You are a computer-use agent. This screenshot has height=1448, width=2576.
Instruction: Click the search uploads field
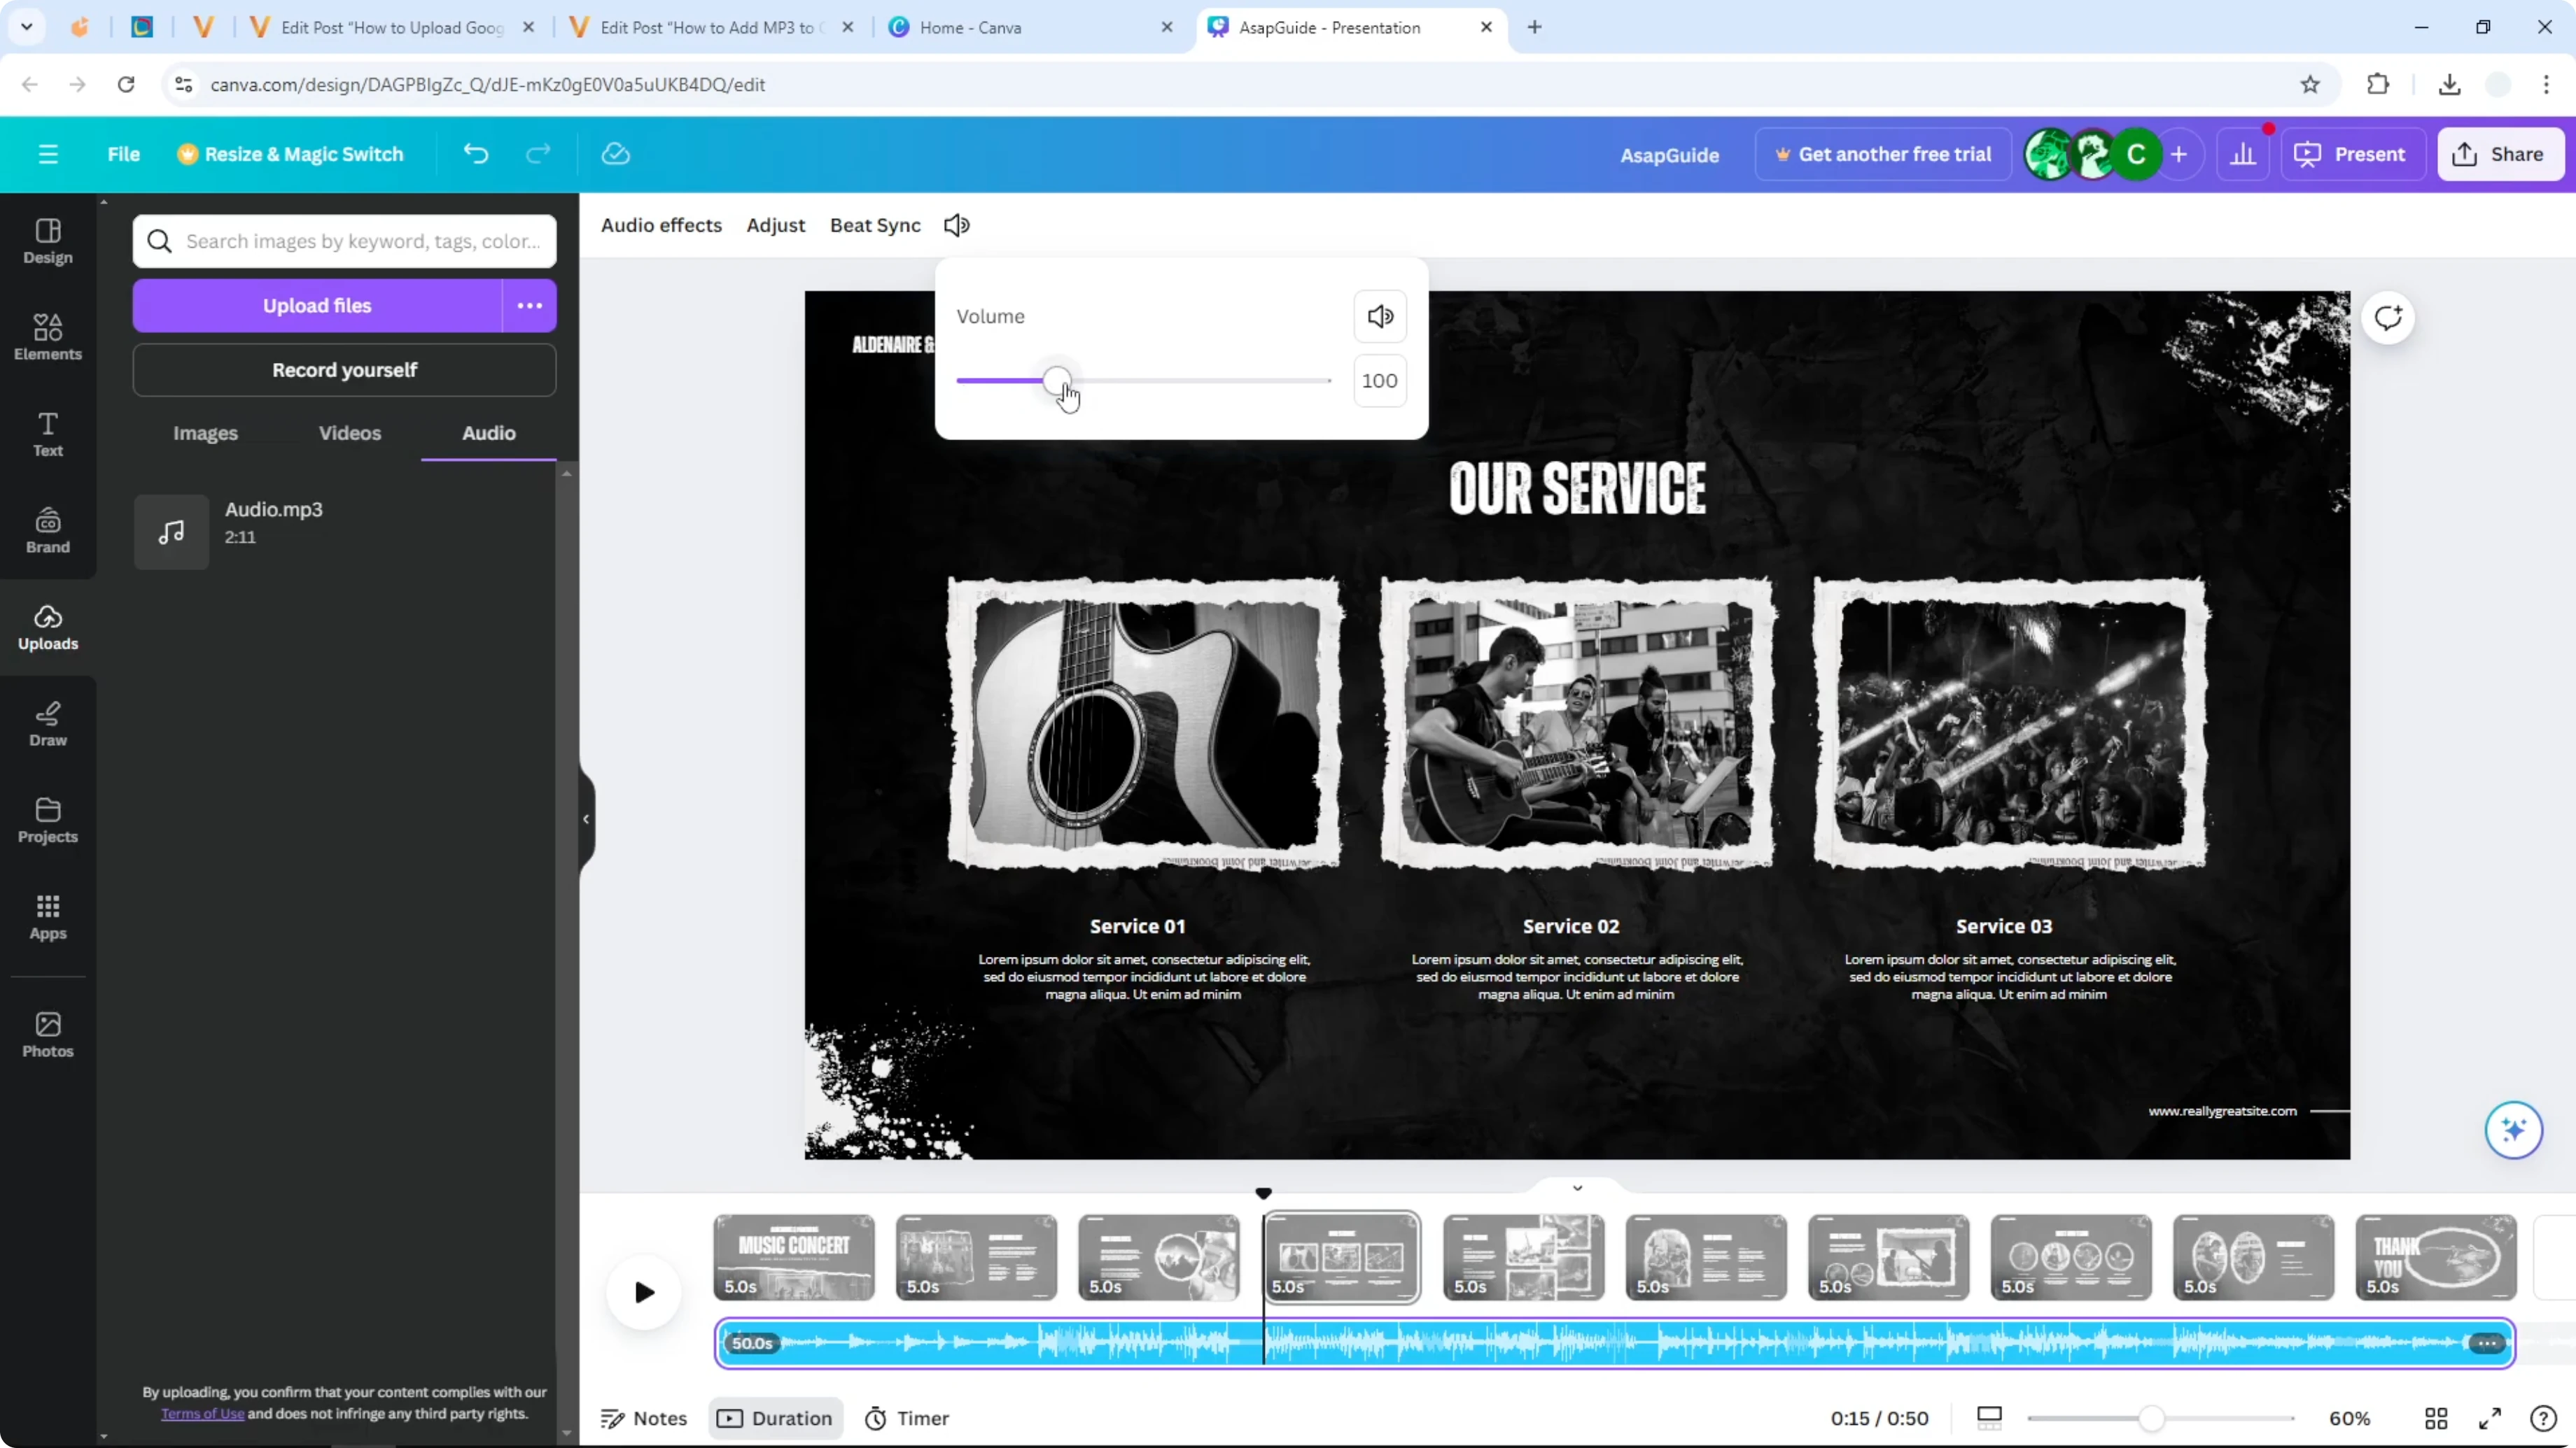pyautogui.click(x=344, y=241)
